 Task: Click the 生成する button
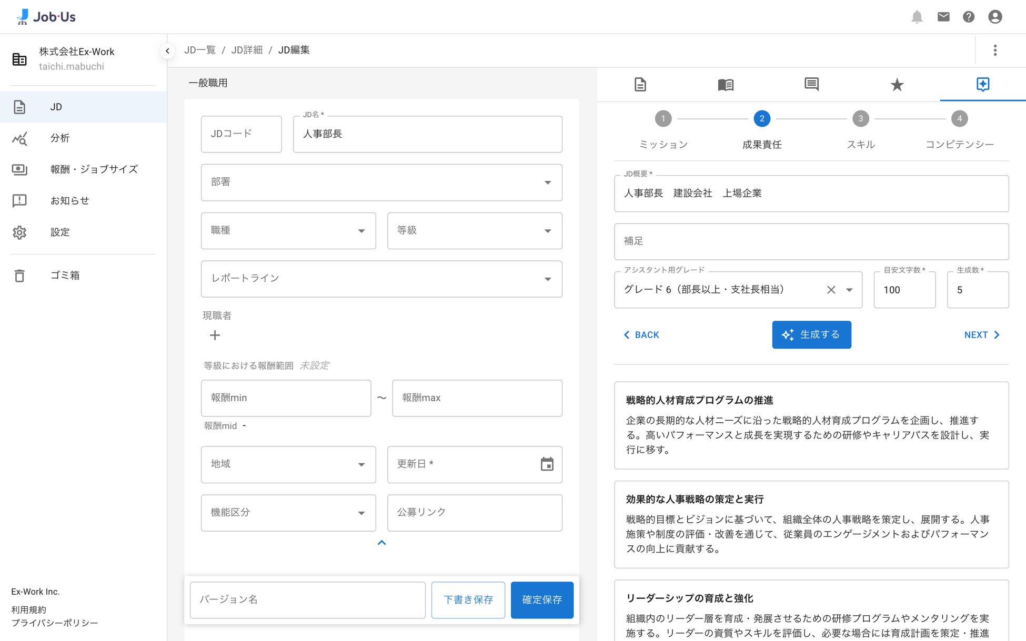pyautogui.click(x=811, y=334)
